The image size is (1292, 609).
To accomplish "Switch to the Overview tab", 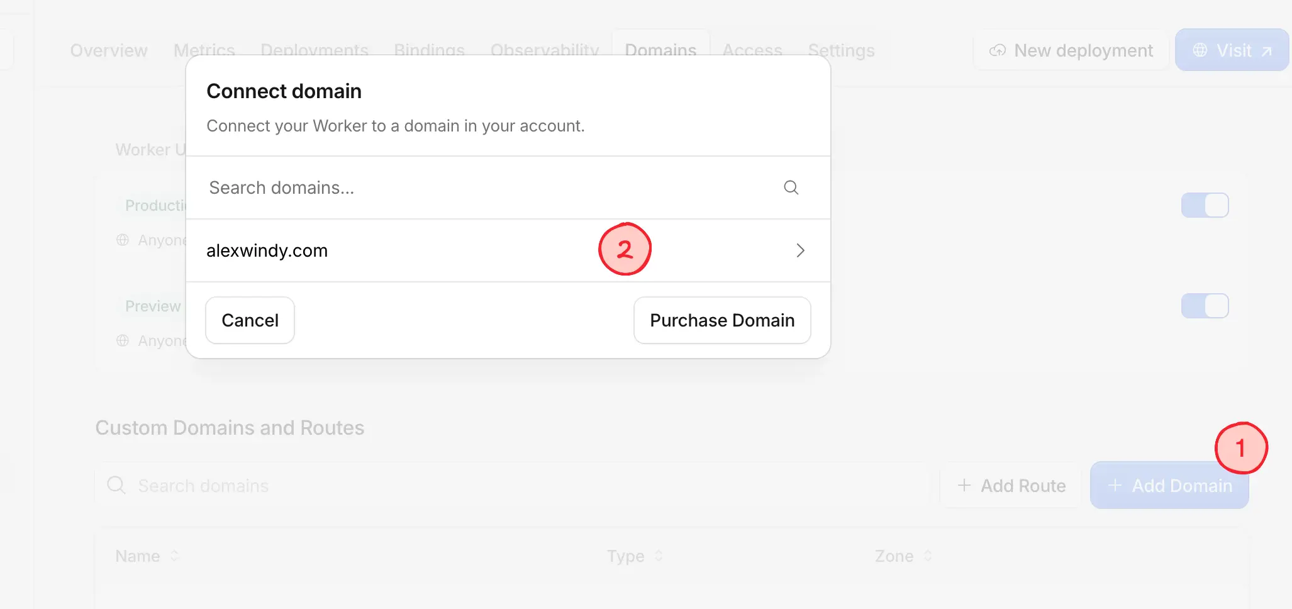I will tap(109, 50).
